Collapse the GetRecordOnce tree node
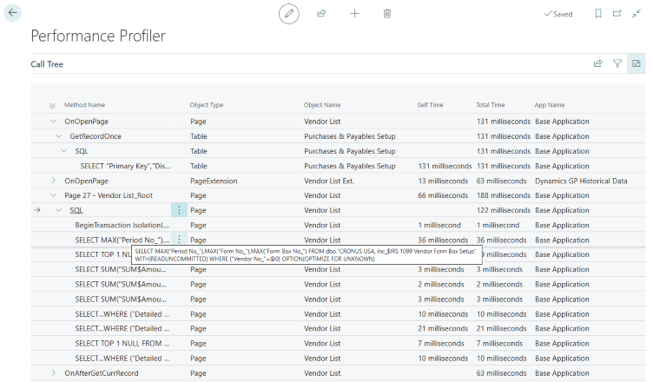Viewport: 653px width, 382px height. pos(59,136)
